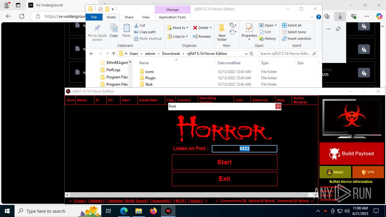The width and height of the screenshot is (386, 217).
Task: Collapse the Explorer ribbon with chevron
Action: click(x=312, y=17)
